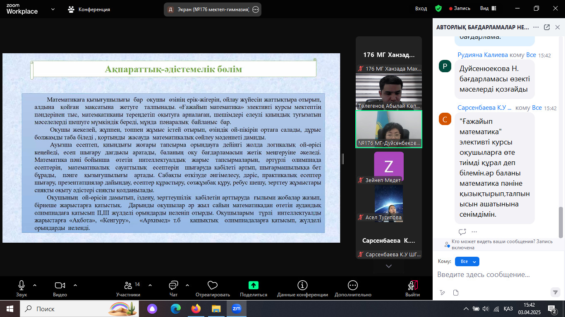Click the green Share screen icon (Поделиться)
Image resolution: width=565 pixels, height=317 pixels.
click(253, 286)
